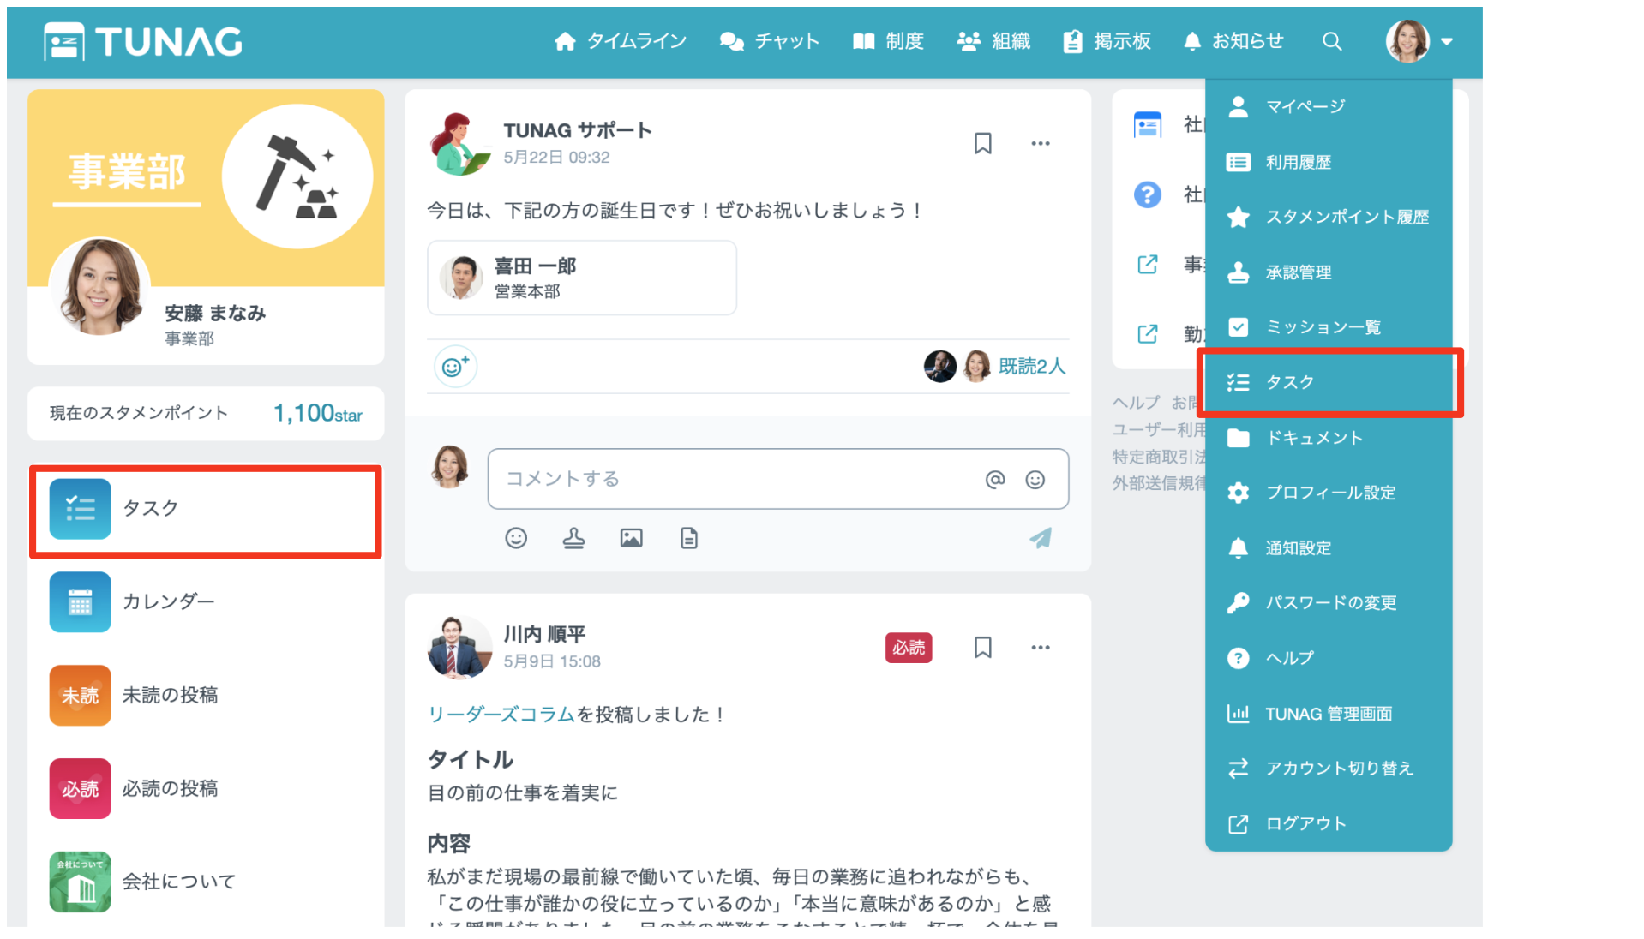Open 利用履歴 from account menu
The height and width of the screenshot is (939, 1644).
[x=1329, y=162]
